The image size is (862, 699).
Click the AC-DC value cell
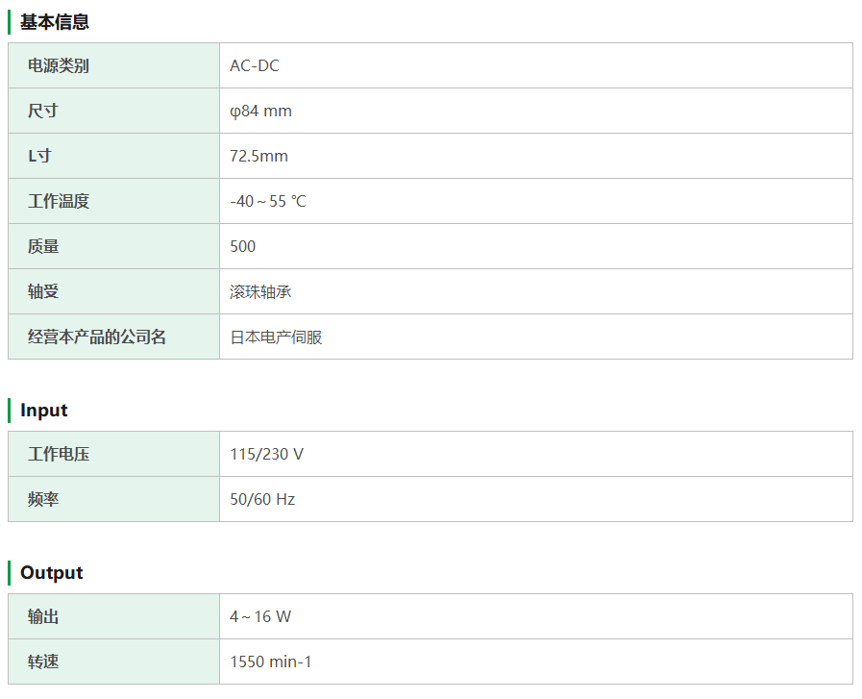pyautogui.click(x=255, y=65)
